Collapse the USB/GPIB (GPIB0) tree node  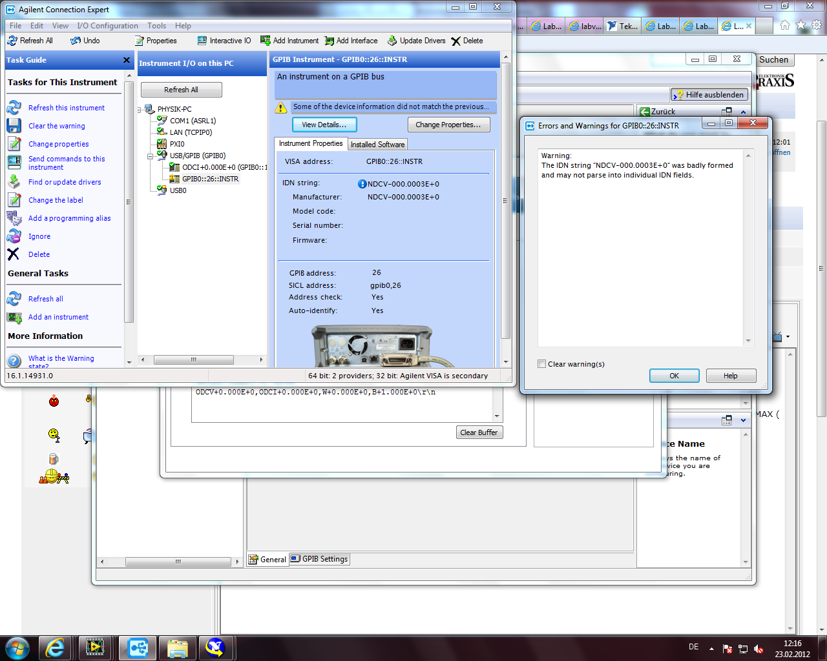click(x=151, y=156)
